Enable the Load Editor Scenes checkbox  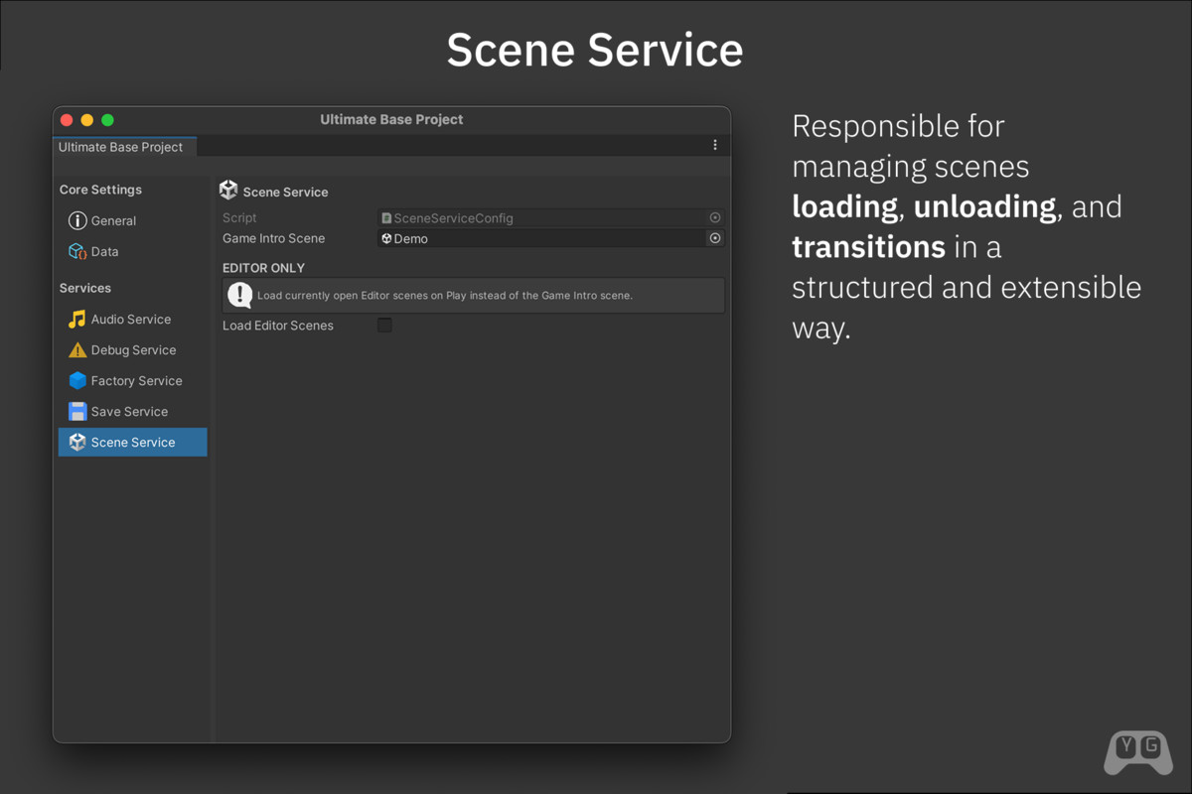[384, 326]
